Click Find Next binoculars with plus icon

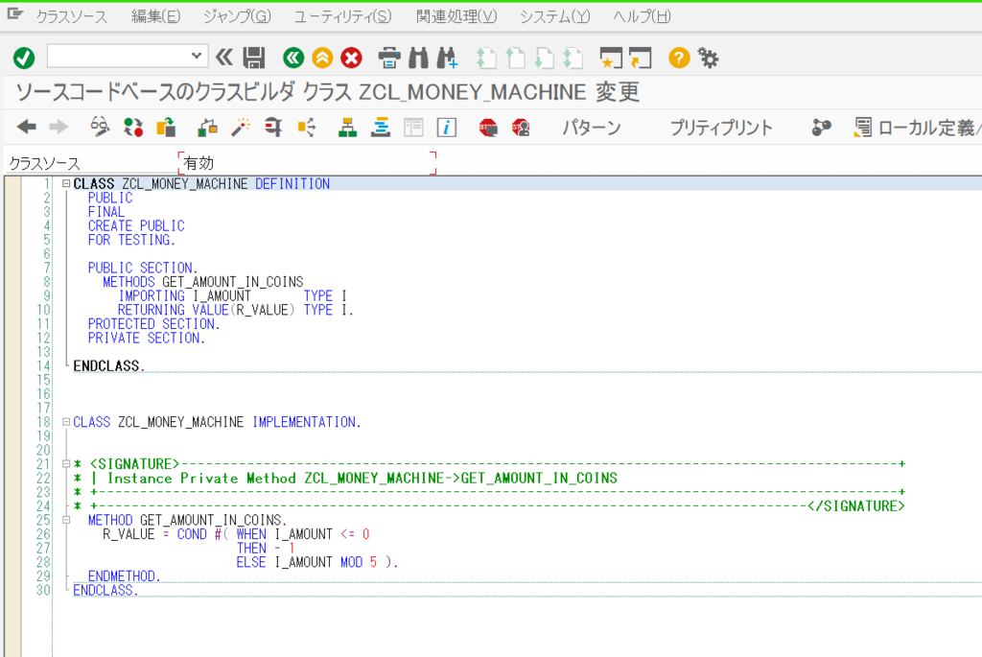pos(447,58)
